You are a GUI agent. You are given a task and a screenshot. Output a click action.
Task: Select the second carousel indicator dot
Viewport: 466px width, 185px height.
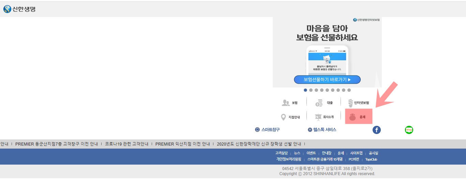pyautogui.click(x=311, y=90)
